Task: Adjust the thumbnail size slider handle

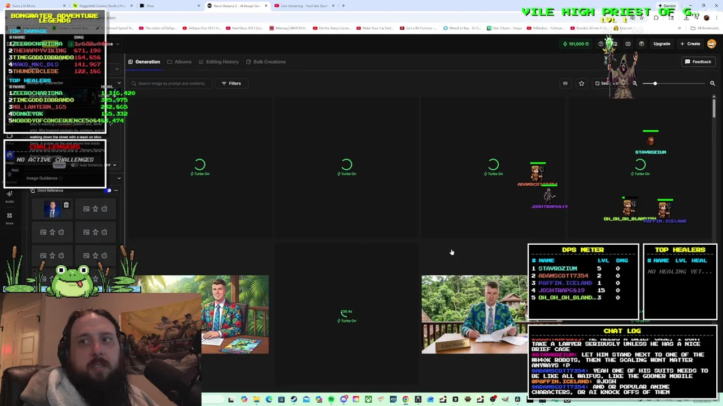Action: click(655, 83)
